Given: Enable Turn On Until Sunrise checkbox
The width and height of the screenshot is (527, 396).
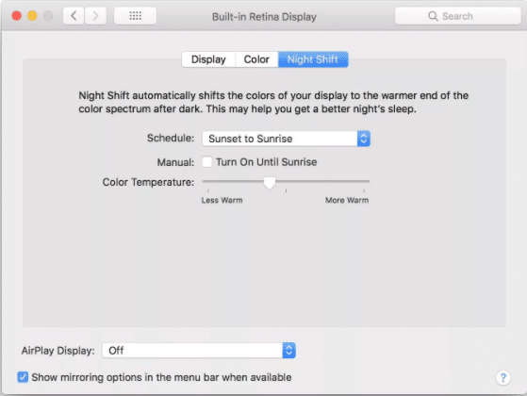Looking at the screenshot, I should point(207,162).
